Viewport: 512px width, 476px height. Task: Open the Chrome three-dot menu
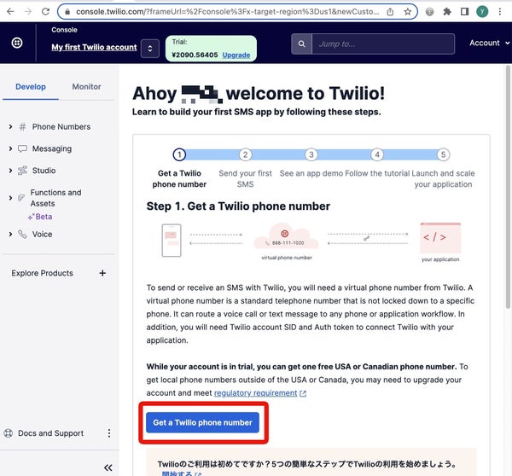tap(499, 12)
